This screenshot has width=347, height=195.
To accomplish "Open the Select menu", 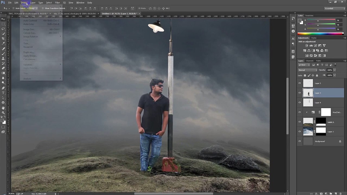I will click(49, 2).
